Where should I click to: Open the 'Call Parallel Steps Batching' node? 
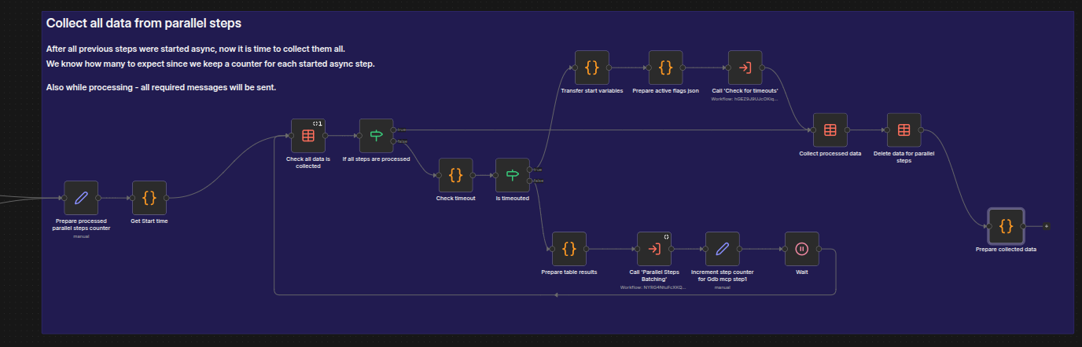654,249
